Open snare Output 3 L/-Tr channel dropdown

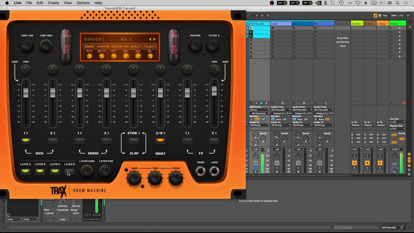point(281,114)
